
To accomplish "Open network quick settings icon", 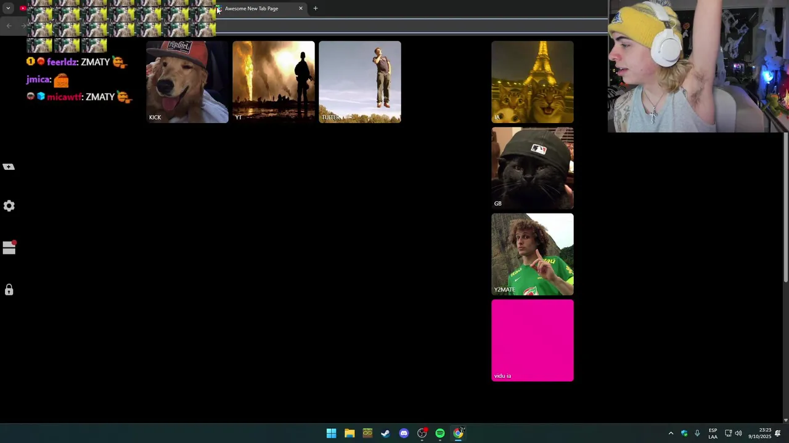I will (x=728, y=433).
